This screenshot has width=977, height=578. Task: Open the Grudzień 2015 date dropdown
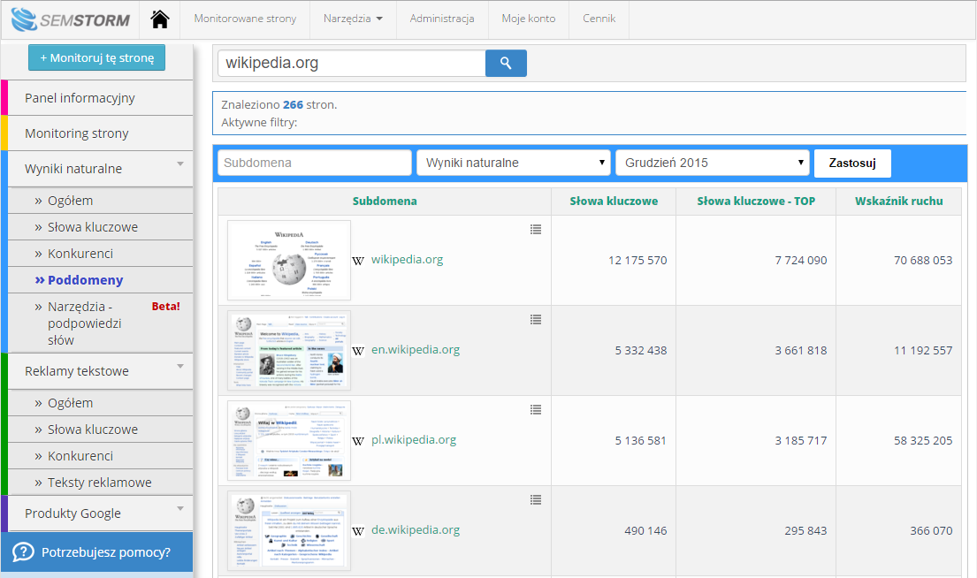pos(712,163)
